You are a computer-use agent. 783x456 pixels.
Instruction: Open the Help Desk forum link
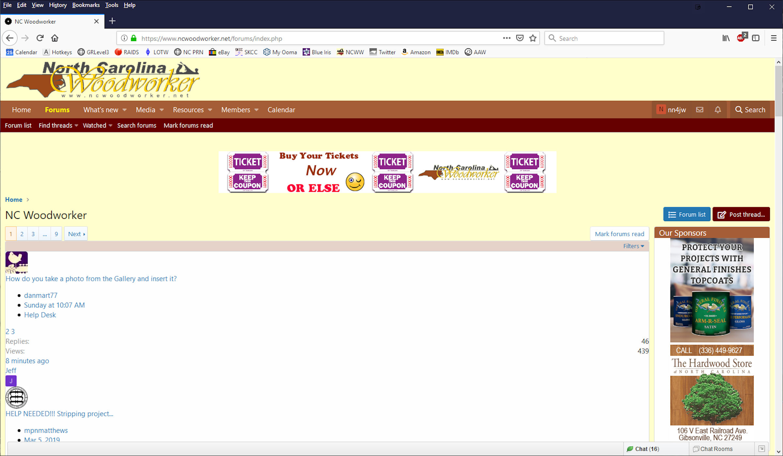(40, 315)
